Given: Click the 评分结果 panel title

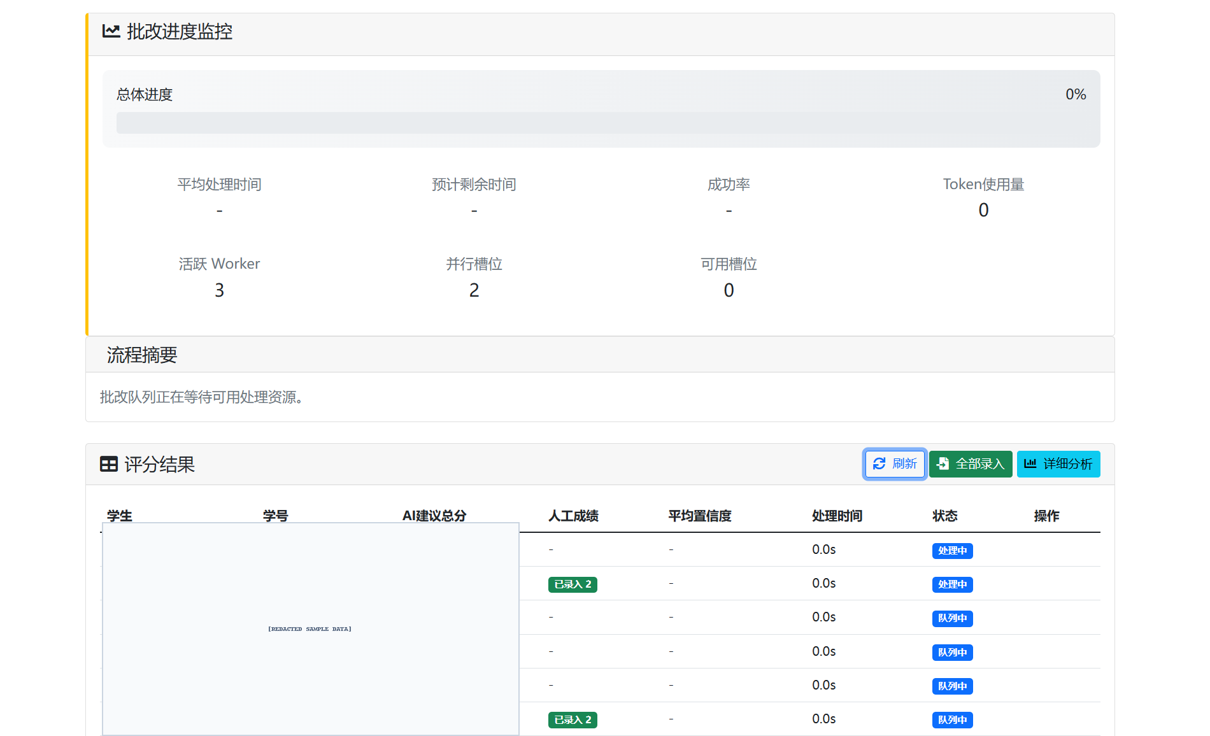Looking at the screenshot, I should pyautogui.click(x=160, y=464).
